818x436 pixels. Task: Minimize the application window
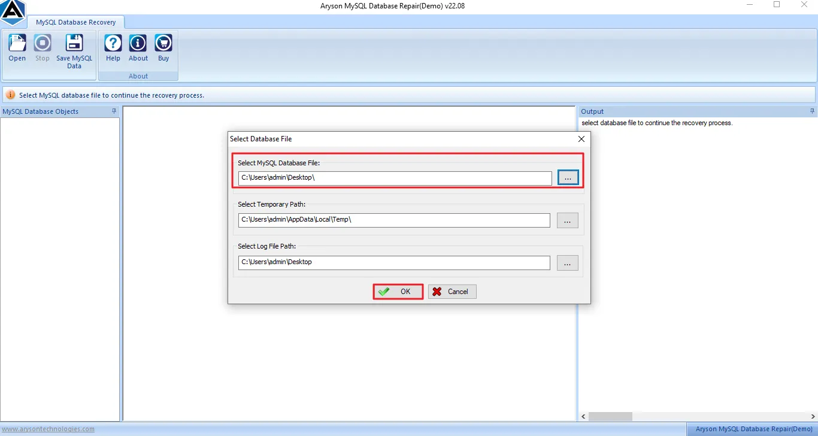750,5
